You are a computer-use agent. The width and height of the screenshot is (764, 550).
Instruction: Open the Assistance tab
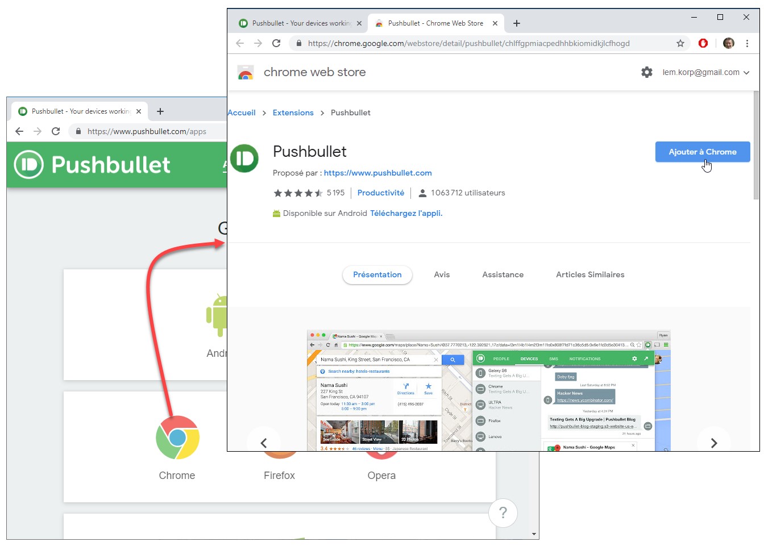click(x=503, y=274)
